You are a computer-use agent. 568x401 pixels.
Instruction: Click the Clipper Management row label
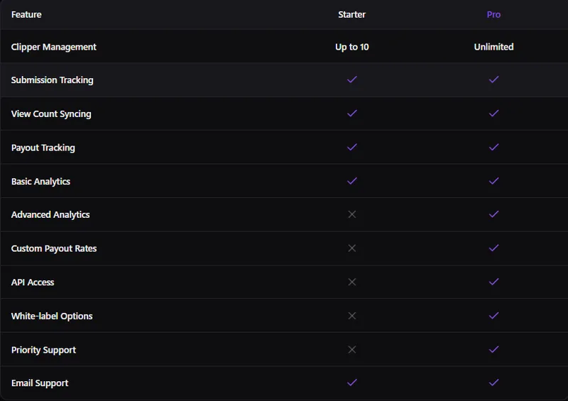54,47
